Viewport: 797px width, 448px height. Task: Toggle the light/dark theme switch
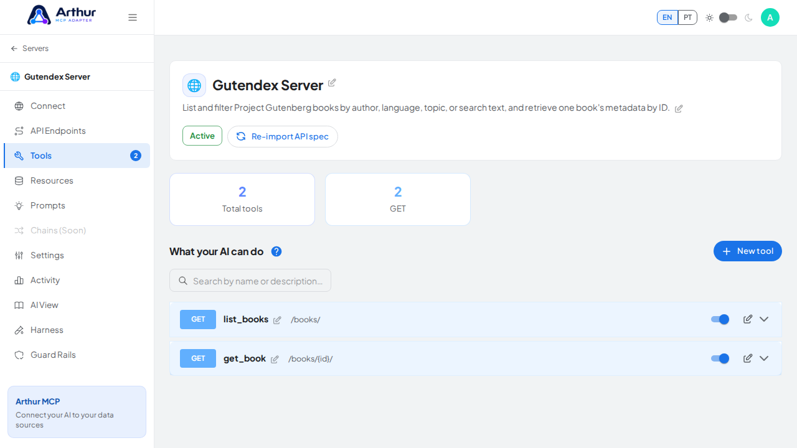[728, 17]
